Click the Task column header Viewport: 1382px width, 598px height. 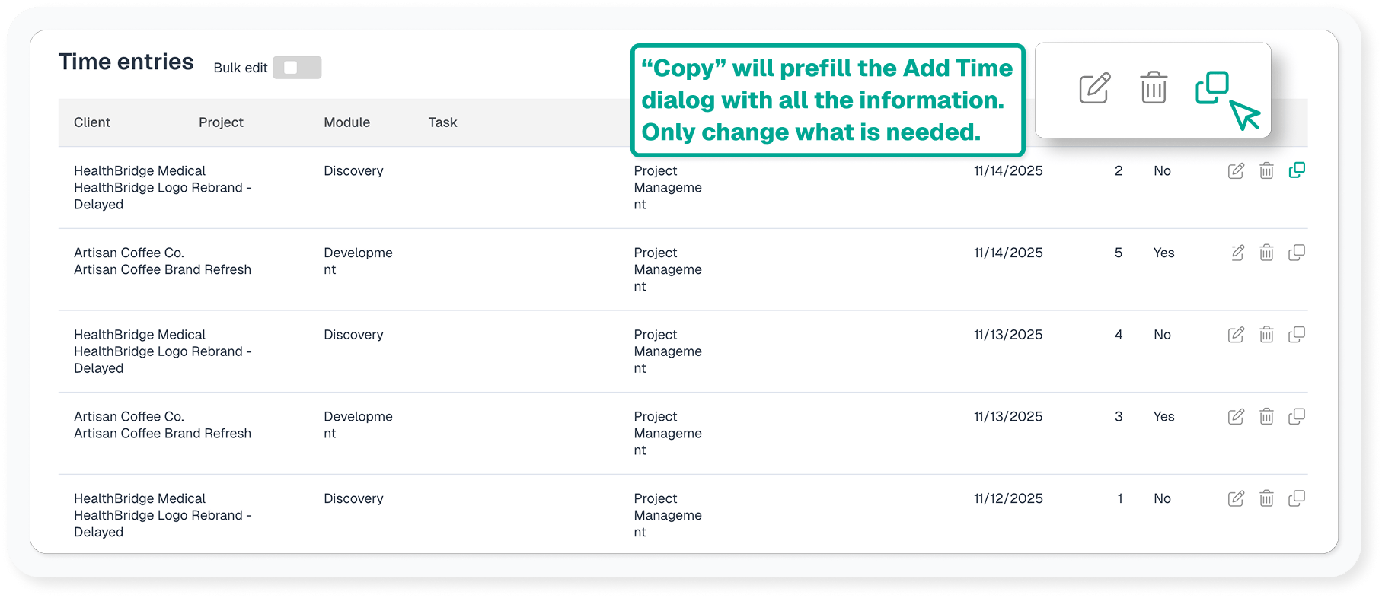coord(442,122)
